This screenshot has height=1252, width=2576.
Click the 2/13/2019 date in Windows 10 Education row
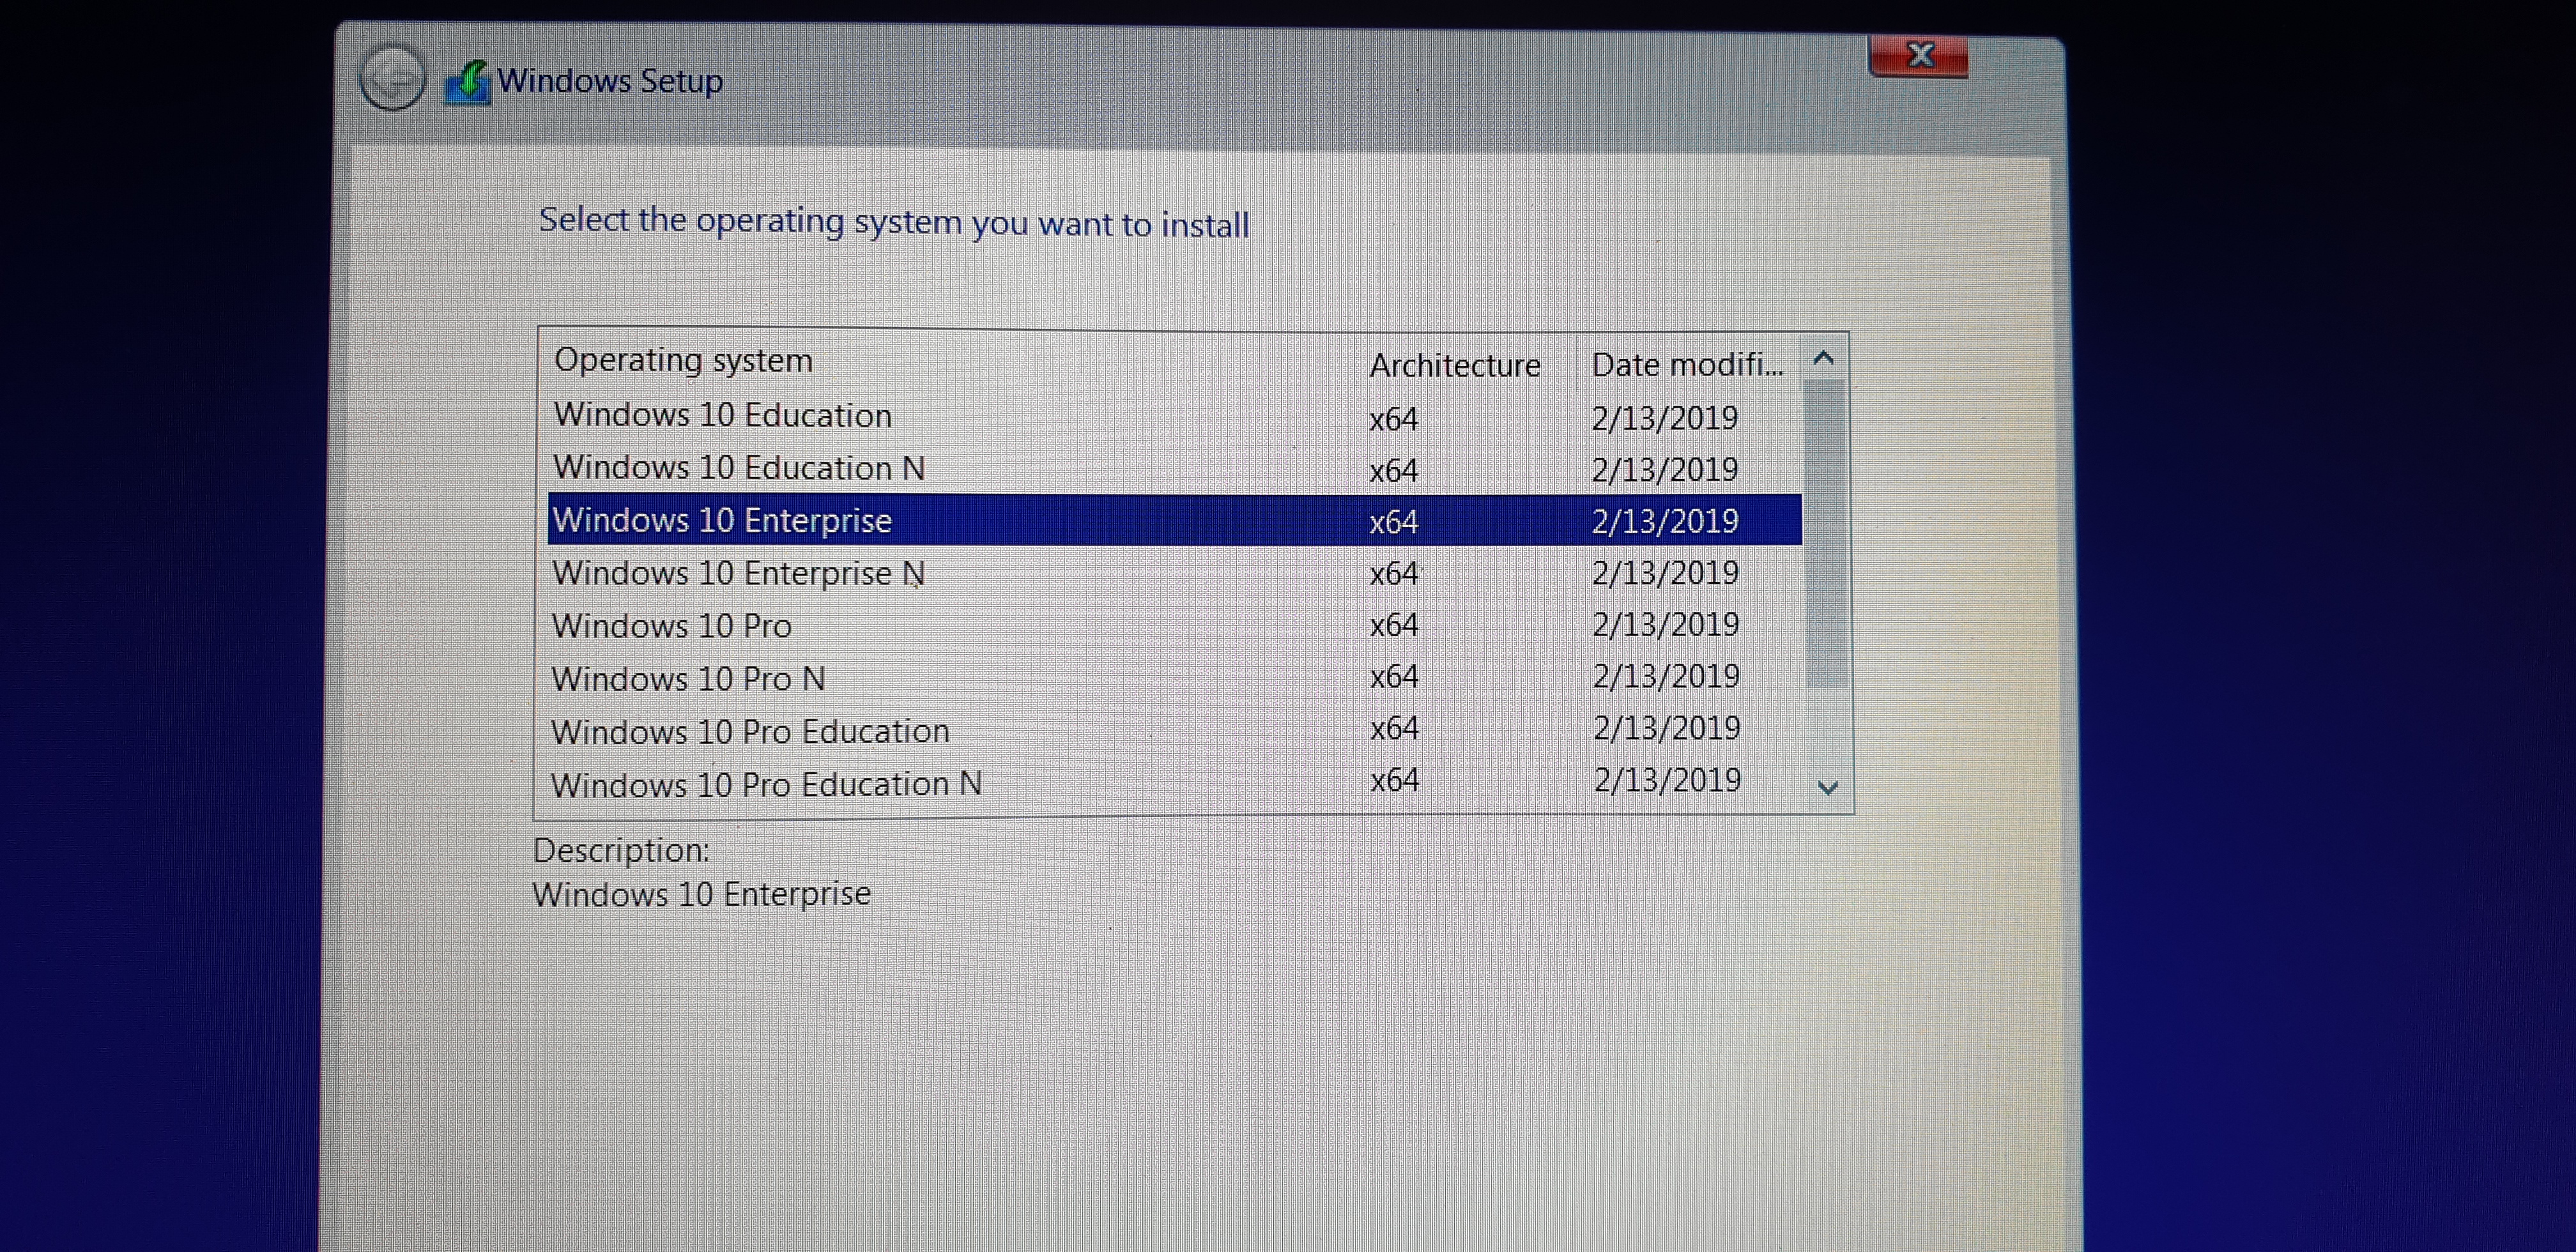click(1665, 418)
